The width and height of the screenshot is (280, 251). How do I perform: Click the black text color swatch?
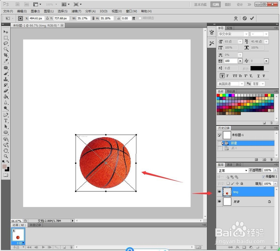[257, 68]
